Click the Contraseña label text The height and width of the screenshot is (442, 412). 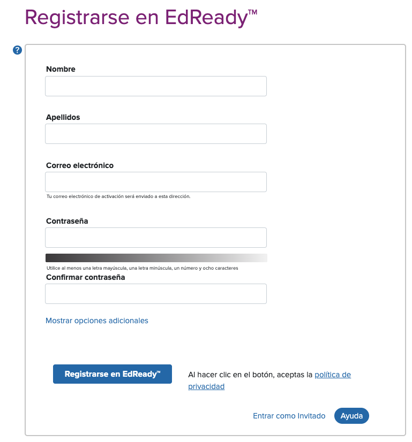click(67, 221)
